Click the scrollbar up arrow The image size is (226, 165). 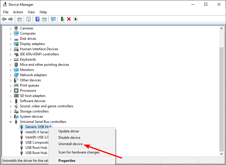coord(222,28)
